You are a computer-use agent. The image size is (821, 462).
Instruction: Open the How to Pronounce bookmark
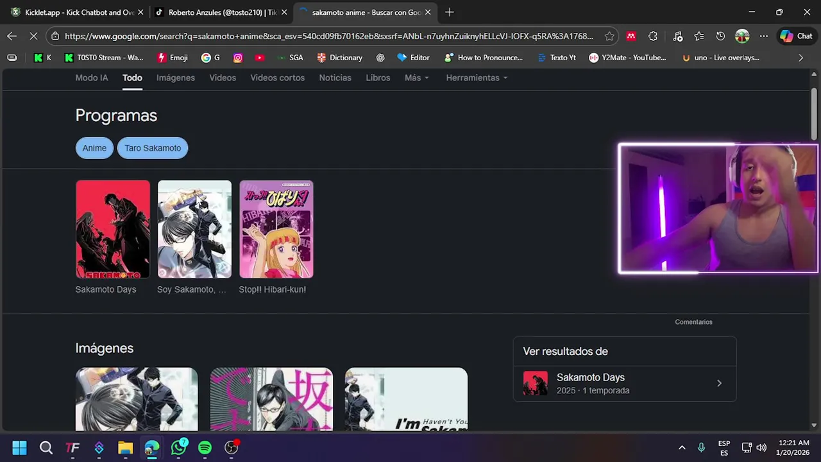tap(484, 58)
